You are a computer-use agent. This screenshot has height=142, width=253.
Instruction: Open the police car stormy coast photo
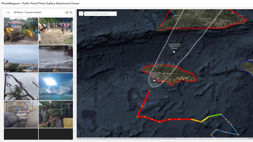pos(21,59)
